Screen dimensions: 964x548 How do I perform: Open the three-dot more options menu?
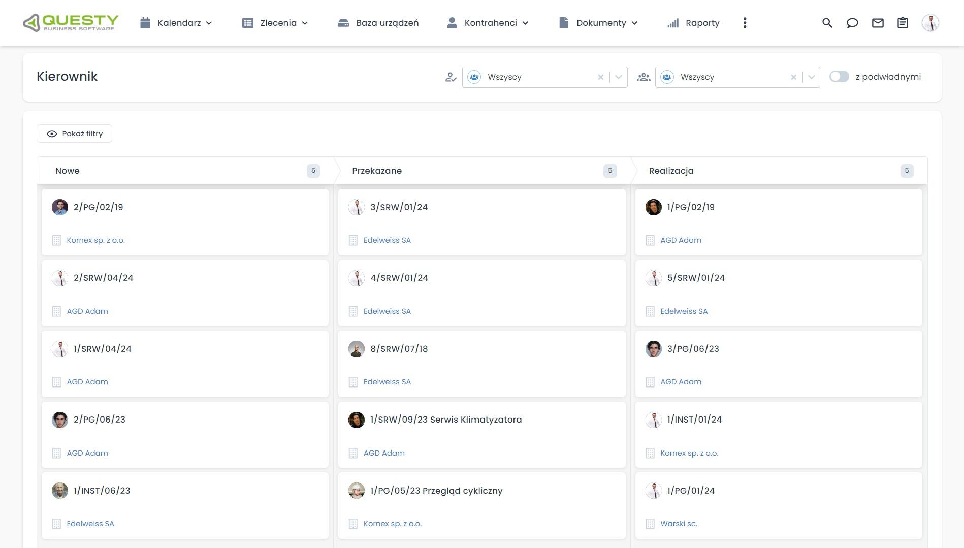pos(745,23)
